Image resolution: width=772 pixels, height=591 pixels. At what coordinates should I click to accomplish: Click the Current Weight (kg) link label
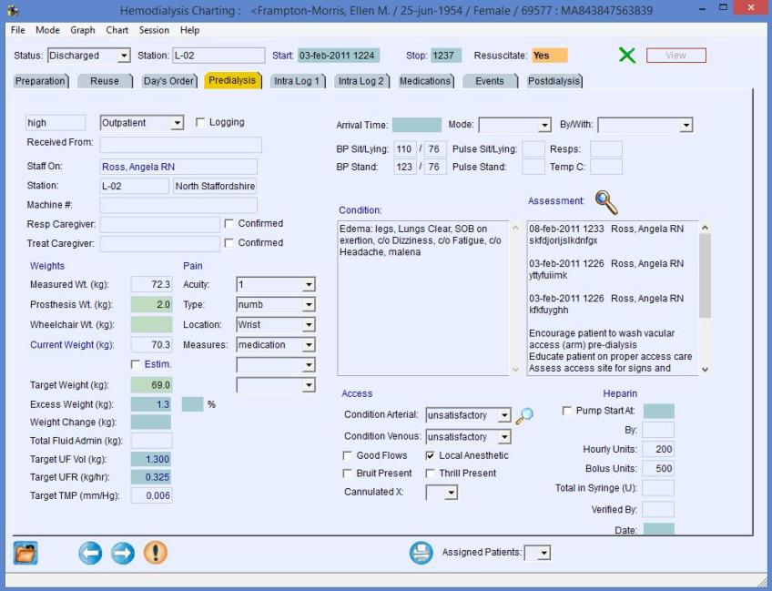[x=72, y=345]
